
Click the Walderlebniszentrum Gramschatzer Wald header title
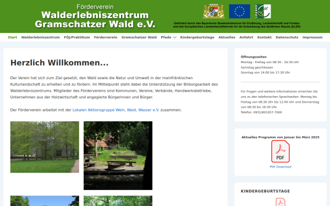coord(95,19)
